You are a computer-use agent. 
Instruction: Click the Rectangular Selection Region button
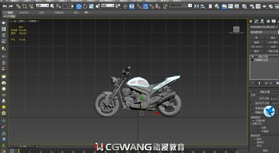tap(65, 6)
